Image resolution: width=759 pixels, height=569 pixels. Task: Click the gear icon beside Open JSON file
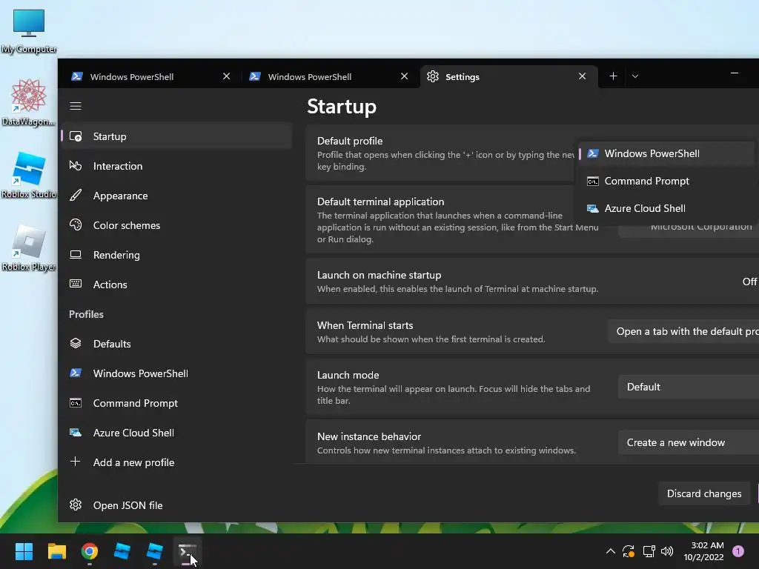(x=76, y=505)
